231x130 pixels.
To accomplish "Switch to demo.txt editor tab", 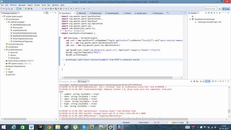I will coord(82,13).
